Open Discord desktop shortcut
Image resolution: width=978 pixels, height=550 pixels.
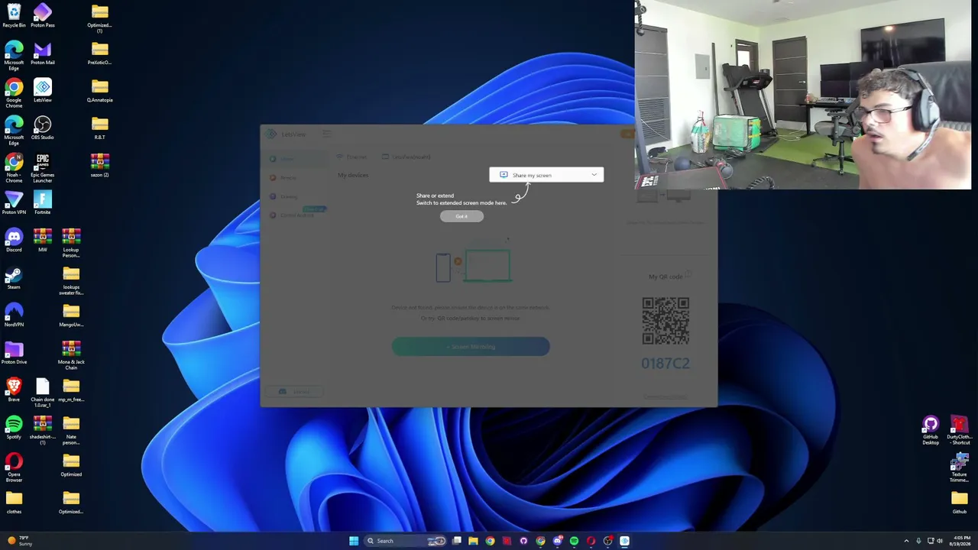tap(14, 241)
